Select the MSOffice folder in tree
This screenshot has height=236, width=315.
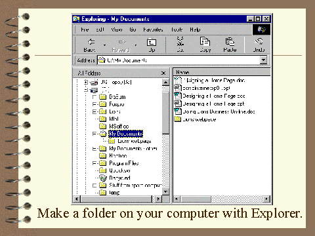click(119, 126)
